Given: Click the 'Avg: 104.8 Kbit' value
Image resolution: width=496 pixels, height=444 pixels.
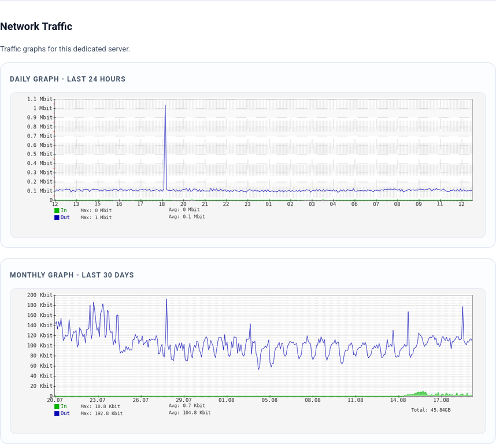Looking at the screenshot, I should pyautogui.click(x=190, y=413).
